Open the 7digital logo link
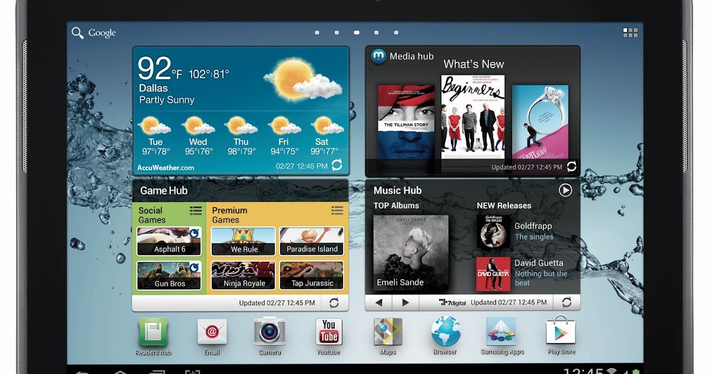The height and width of the screenshot is (374, 712). pos(453,302)
